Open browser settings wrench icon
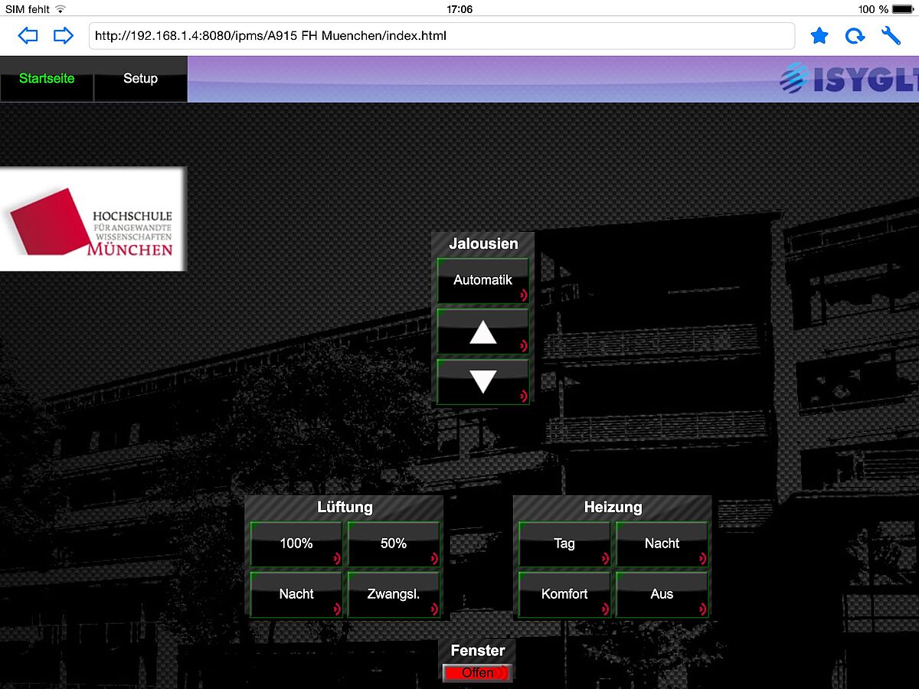Viewport: 919px width, 689px height. point(891,36)
